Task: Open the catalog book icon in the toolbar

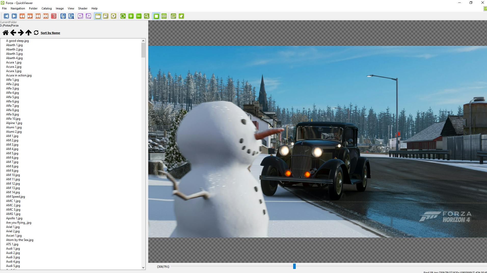Action: tap(106, 16)
